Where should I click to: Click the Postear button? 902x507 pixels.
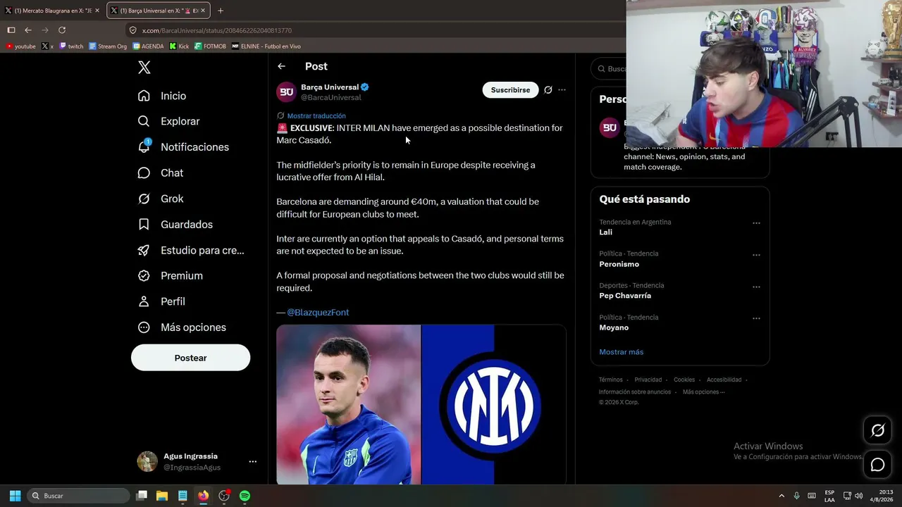[190, 358]
